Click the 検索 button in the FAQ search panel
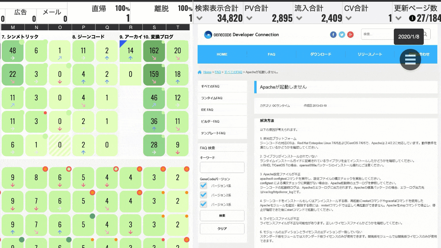The width and height of the screenshot is (441, 248). click(222, 216)
